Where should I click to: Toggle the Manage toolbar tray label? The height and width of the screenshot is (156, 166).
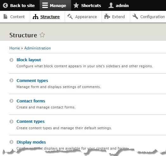(x=58, y=5)
